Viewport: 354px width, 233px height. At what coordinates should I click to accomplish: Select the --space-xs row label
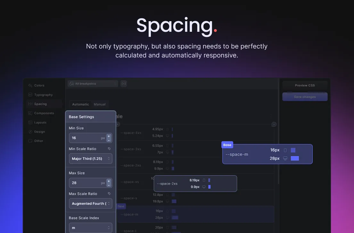pos(130,182)
